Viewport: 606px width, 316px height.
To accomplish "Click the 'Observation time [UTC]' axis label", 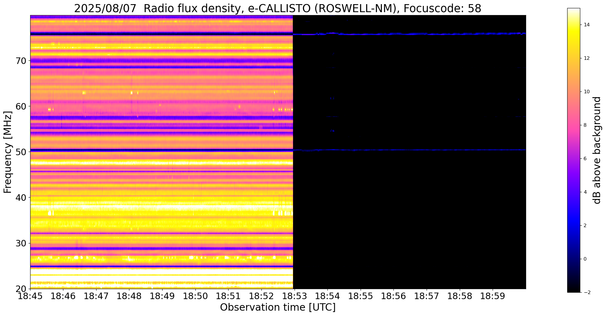I will [x=278, y=307].
